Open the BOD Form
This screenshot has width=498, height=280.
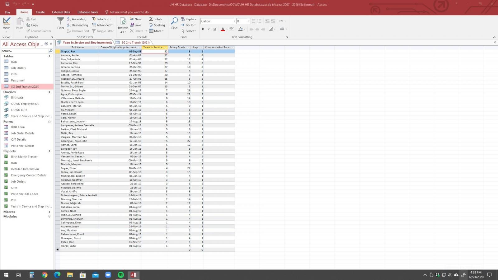18,127
